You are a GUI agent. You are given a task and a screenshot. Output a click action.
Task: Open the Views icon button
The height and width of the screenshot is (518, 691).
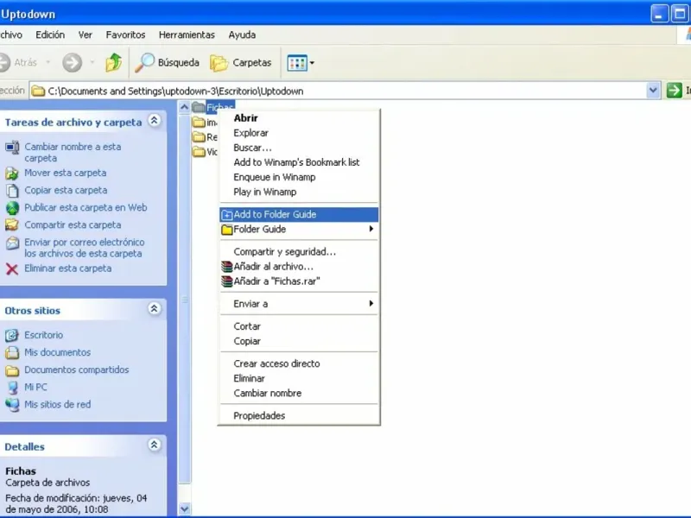click(x=297, y=63)
